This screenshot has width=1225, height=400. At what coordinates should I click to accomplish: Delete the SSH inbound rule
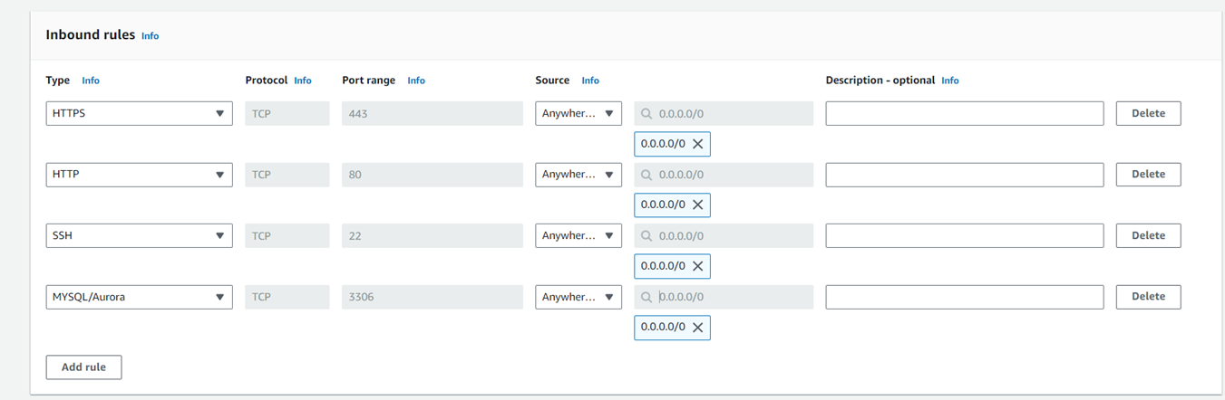[x=1148, y=236]
